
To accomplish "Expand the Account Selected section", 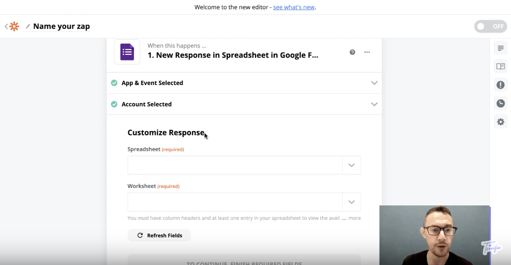I will pyautogui.click(x=374, y=104).
